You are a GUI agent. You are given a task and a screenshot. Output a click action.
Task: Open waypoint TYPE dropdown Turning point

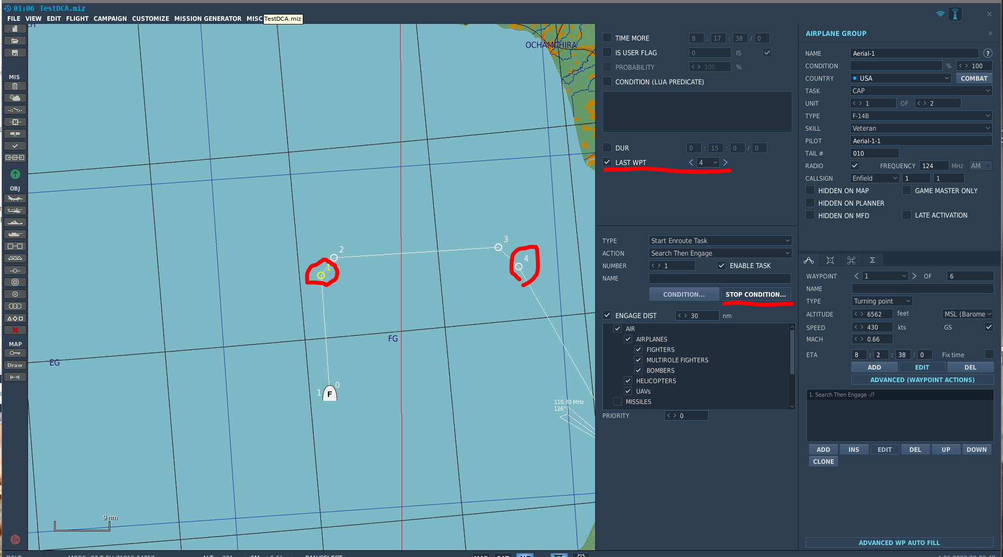[x=882, y=301]
